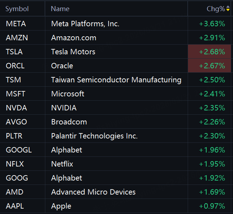
Task: Select the TSLA ticker symbol
Action: pyautogui.click(x=14, y=52)
